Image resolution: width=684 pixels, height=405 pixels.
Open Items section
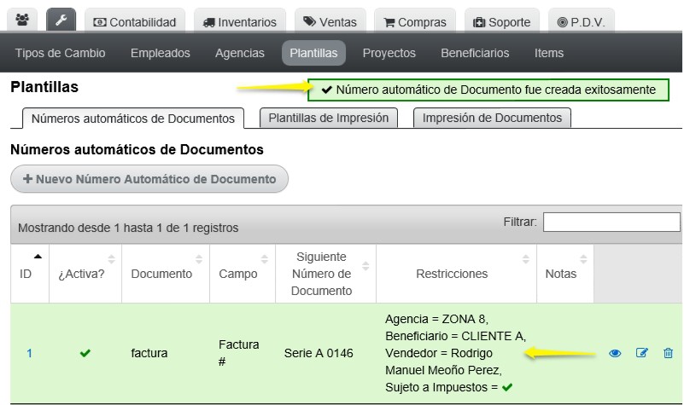(x=549, y=53)
